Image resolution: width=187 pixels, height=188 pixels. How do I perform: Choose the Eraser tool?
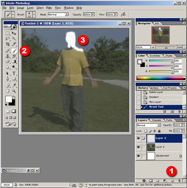point(8,62)
